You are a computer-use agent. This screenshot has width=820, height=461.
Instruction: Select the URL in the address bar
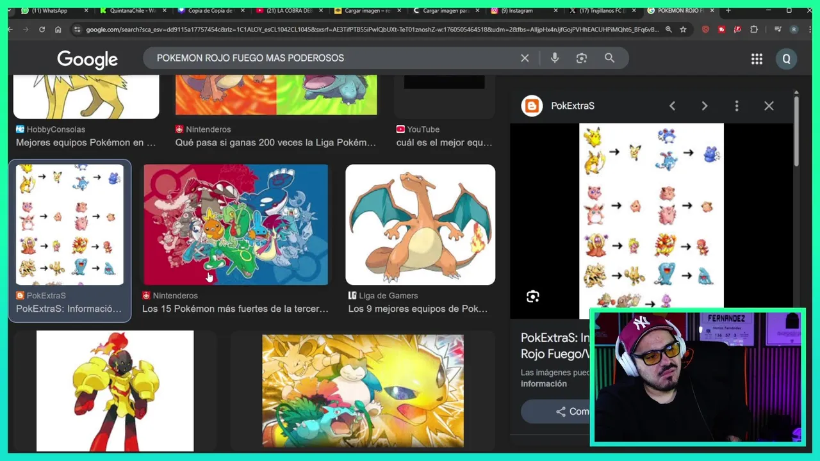(x=372, y=29)
